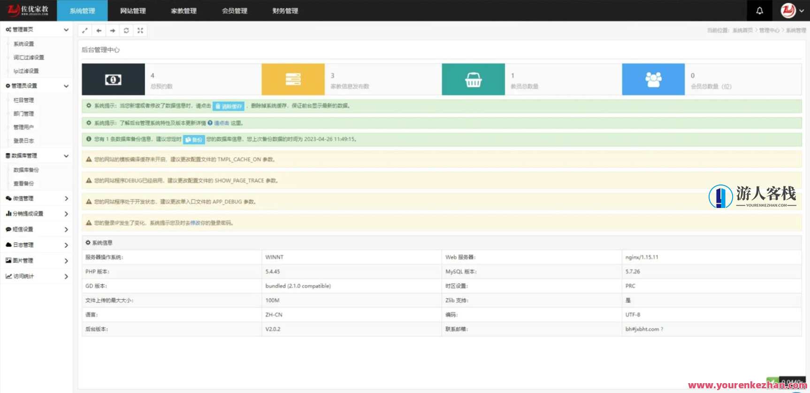
Task: Click the MySQL version value 5.7.26
Action: [633, 272]
